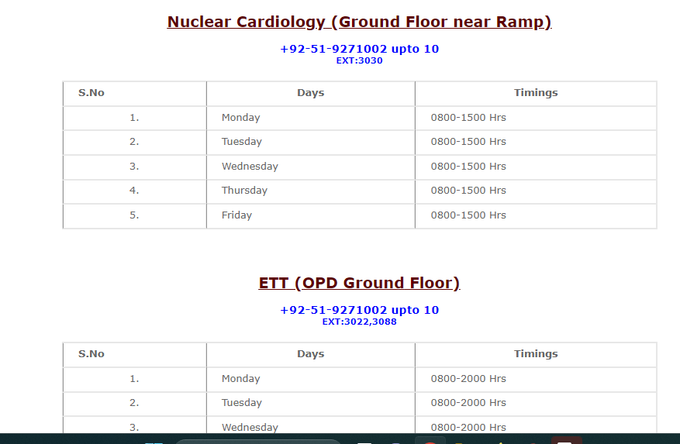The width and height of the screenshot is (680, 444).
Task: Click Timings header in the ETT table
Action: [535, 354]
